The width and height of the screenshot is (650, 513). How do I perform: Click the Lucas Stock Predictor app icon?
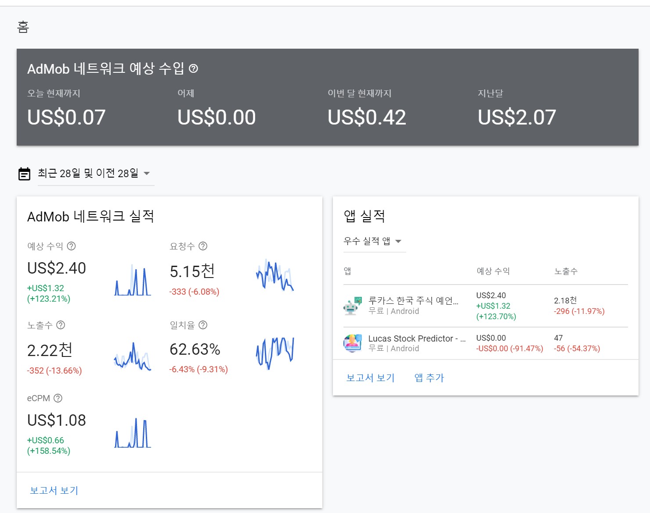tap(353, 343)
